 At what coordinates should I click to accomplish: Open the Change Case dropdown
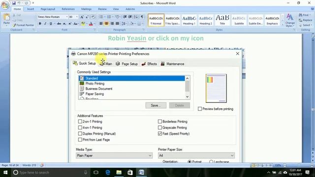(76, 24)
